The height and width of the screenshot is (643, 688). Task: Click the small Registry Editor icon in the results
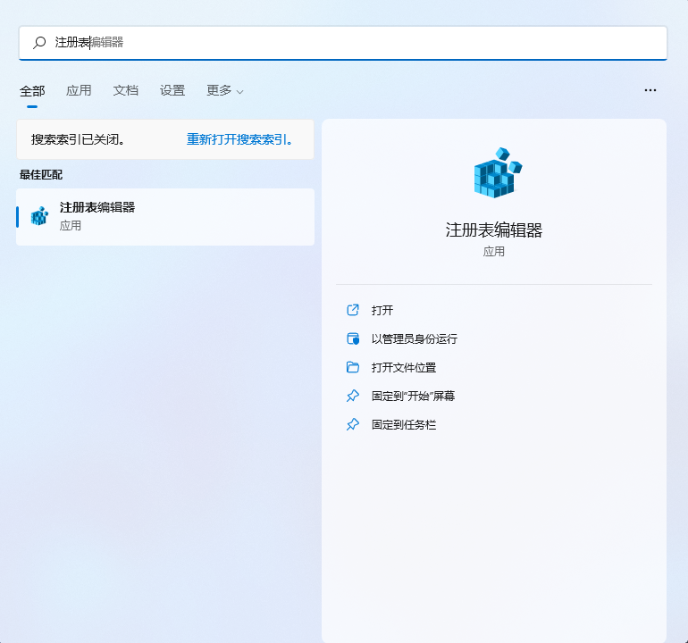coord(39,216)
